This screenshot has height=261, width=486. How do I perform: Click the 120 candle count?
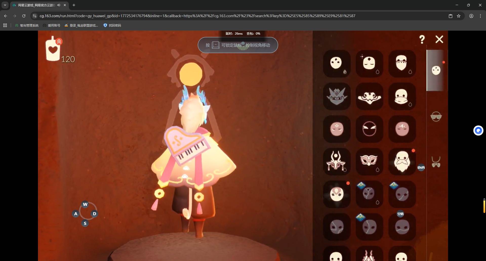click(x=68, y=59)
